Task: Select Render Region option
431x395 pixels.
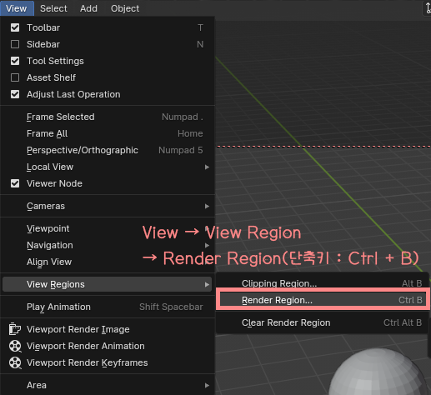Action: click(x=323, y=300)
